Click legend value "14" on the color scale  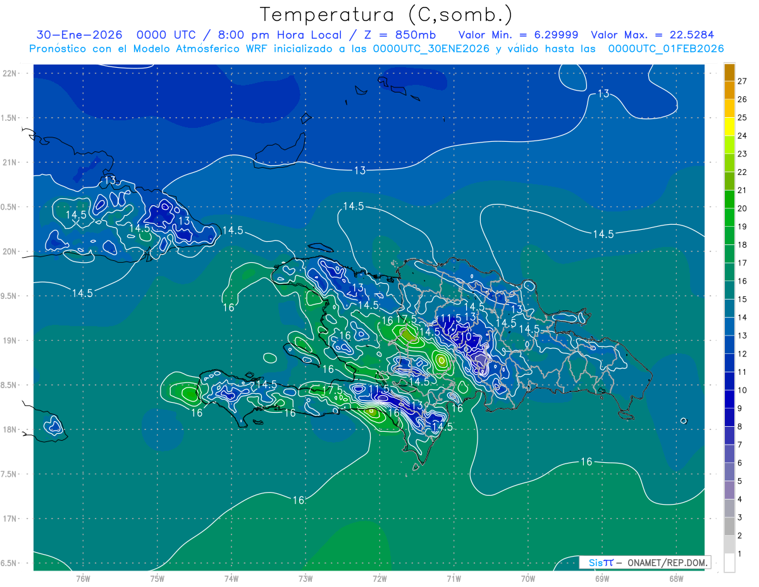(742, 317)
